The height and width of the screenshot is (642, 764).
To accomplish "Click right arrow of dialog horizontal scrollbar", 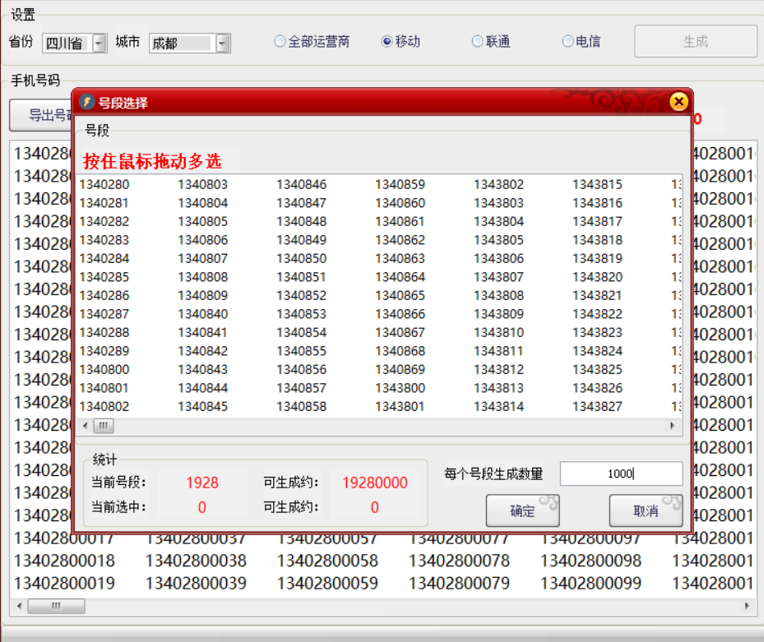I will point(673,426).
